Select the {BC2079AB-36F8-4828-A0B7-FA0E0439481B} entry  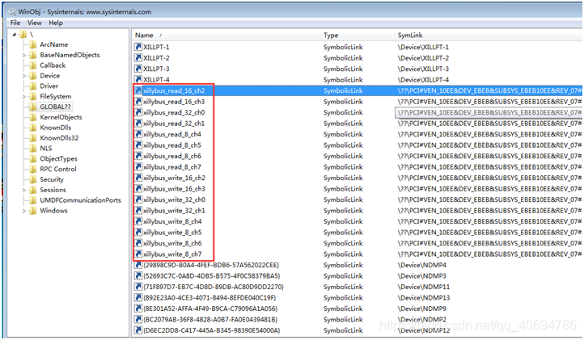[211, 320]
